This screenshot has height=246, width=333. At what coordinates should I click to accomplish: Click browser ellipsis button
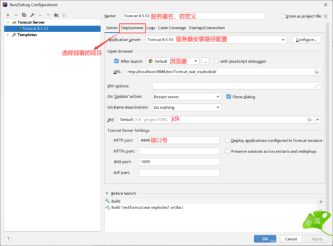coord(205,61)
